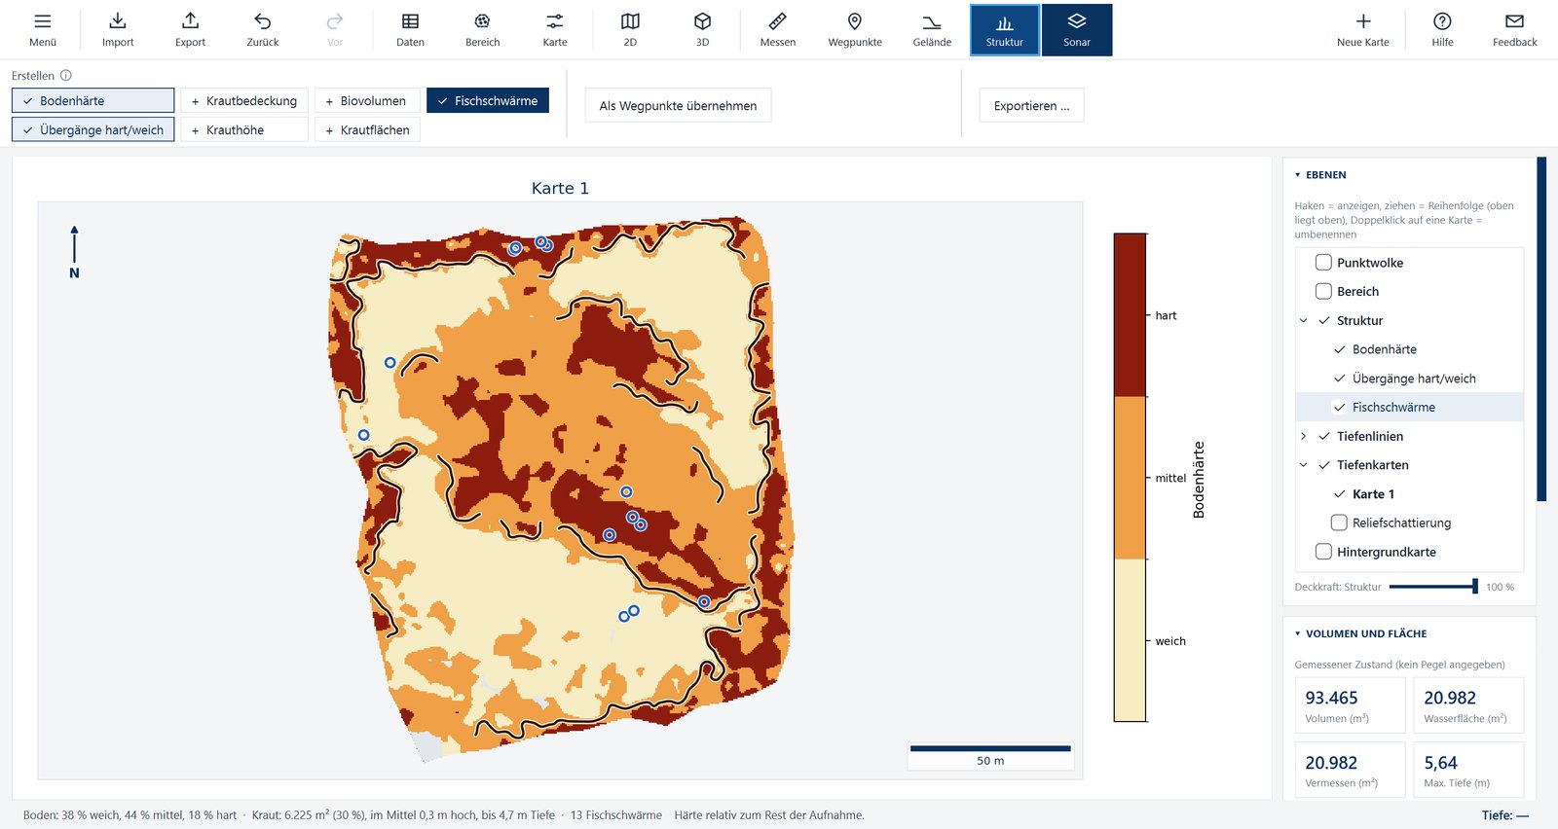
Task: Add Krautbedeckung layer
Action: click(244, 100)
